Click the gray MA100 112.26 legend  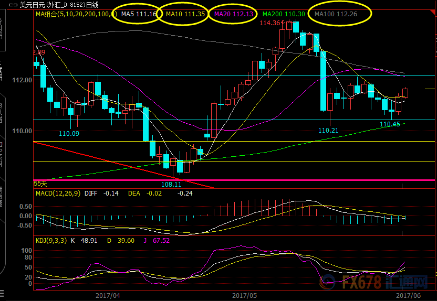click(x=336, y=14)
